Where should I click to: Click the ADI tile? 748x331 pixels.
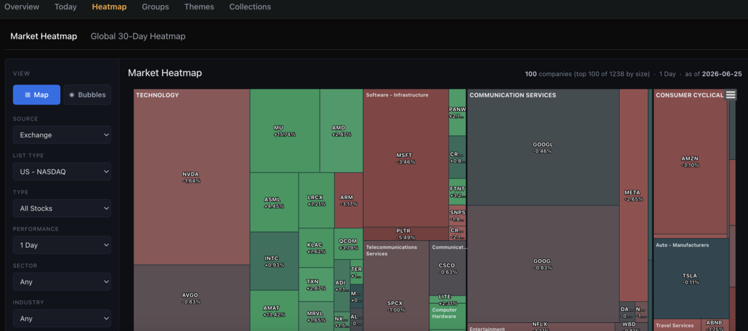341,285
